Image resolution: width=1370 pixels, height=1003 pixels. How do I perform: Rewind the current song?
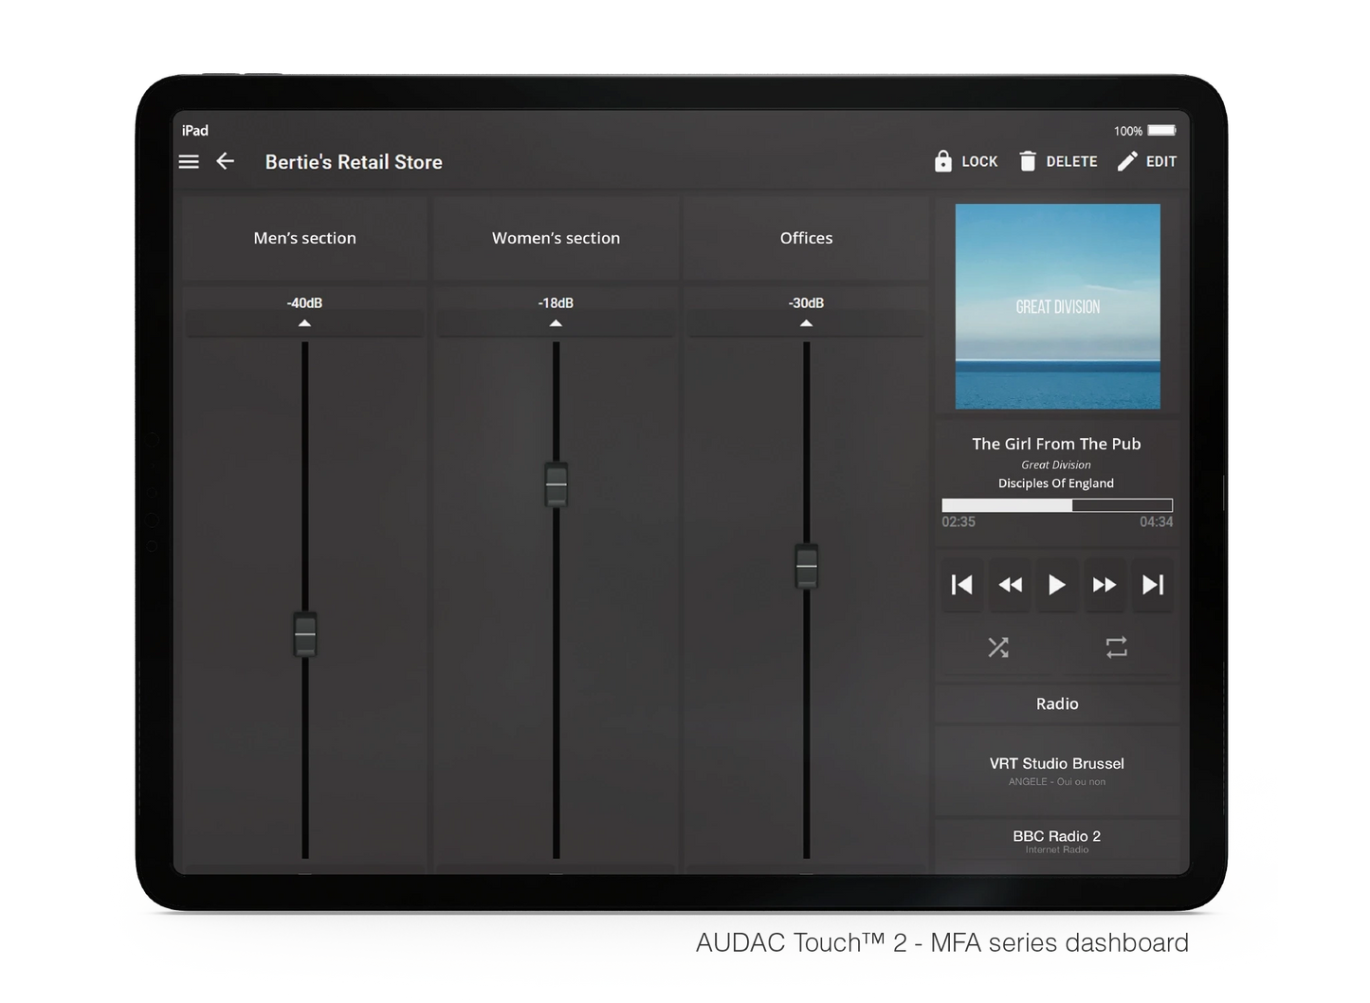tap(1009, 585)
